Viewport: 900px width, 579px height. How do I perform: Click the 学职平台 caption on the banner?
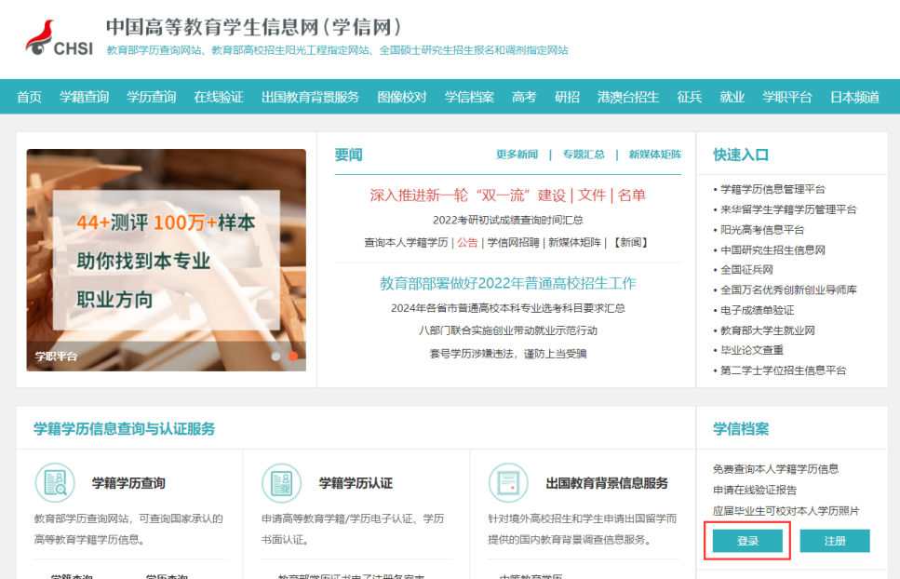click(x=56, y=357)
